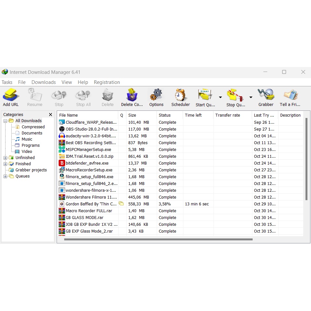Collapse the All Downloads tree node
The height and width of the screenshot is (311, 311).
tap(6, 121)
